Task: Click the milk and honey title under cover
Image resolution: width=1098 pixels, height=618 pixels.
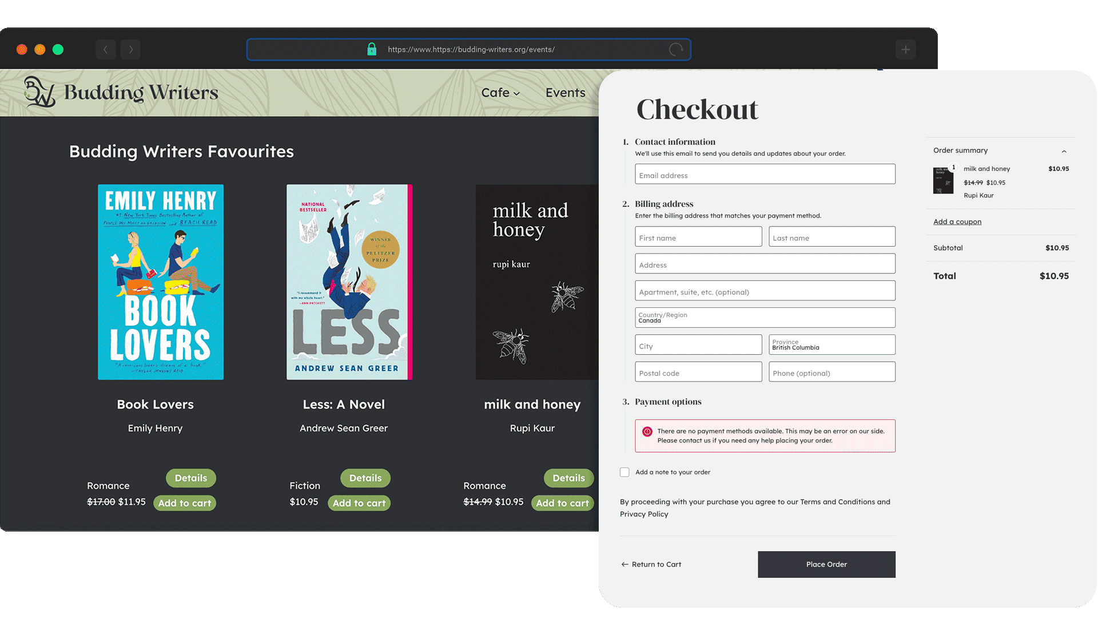Action: click(x=532, y=405)
